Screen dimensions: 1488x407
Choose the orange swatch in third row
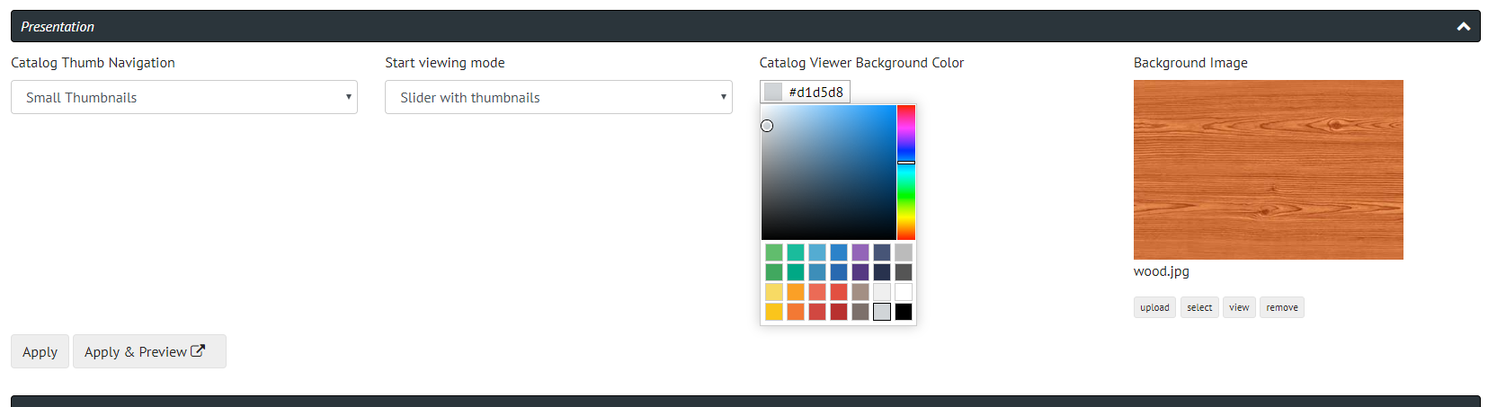(x=796, y=292)
